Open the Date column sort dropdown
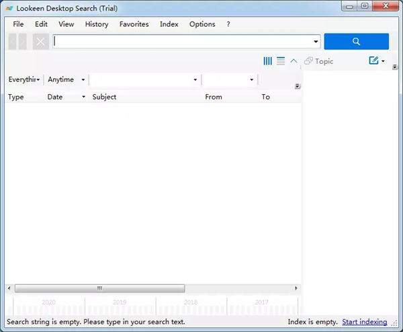Viewport: 403px width, 332px height. click(x=84, y=97)
